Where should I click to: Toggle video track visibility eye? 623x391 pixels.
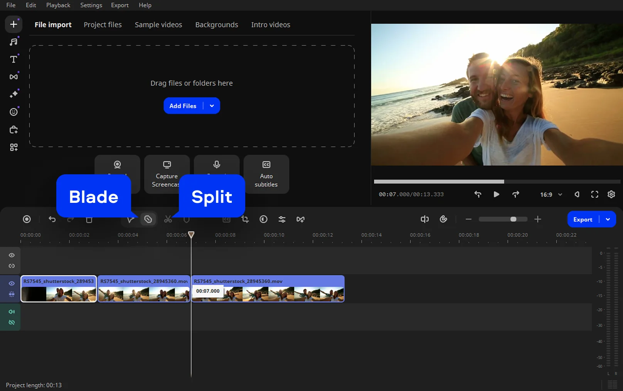click(x=12, y=283)
